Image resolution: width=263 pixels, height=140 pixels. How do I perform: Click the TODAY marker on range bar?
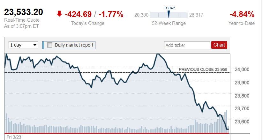click(x=169, y=14)
